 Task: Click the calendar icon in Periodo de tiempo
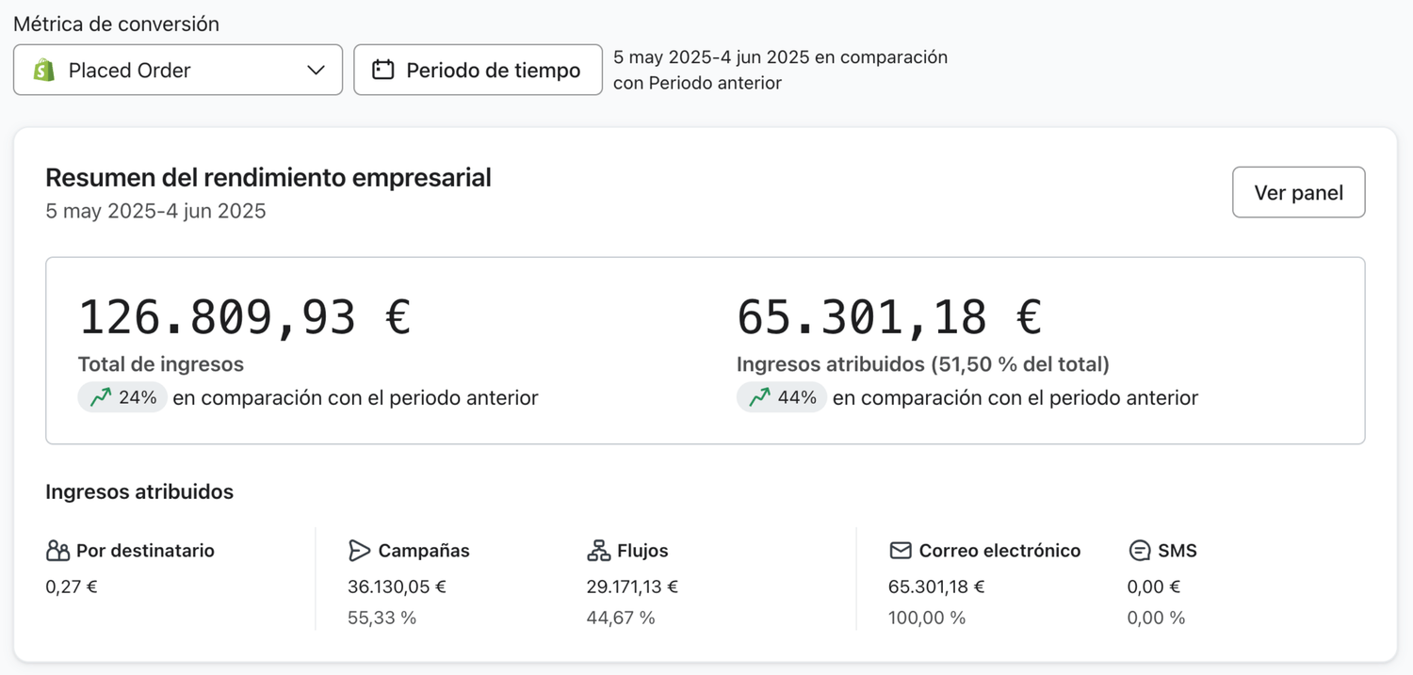pyautogui.click(x=382, y=70)
